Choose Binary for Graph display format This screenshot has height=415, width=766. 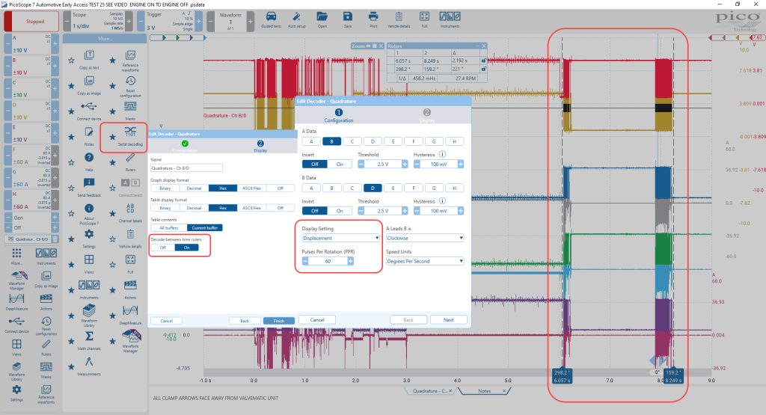(165, 188)
